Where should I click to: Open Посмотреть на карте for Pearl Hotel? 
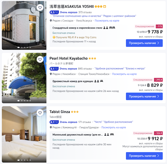[x=124, y=74]
